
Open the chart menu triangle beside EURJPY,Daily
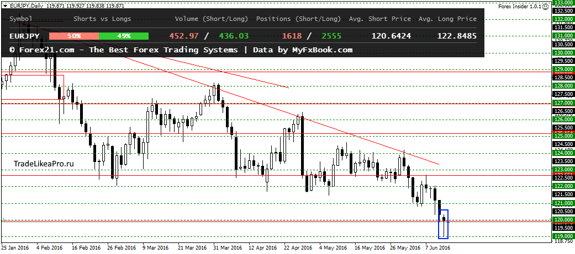pos(5,6)
